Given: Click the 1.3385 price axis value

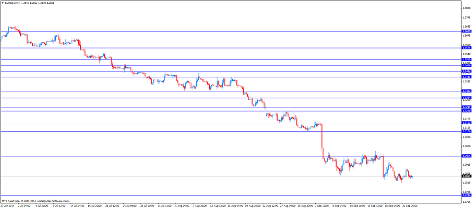Looking at the screenshot, I should coord(467,81).
